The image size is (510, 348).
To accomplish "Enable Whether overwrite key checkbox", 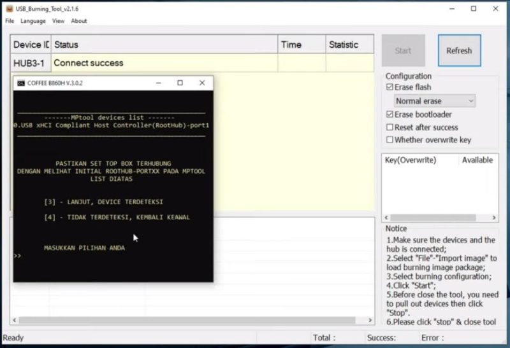I will [390, 140].
